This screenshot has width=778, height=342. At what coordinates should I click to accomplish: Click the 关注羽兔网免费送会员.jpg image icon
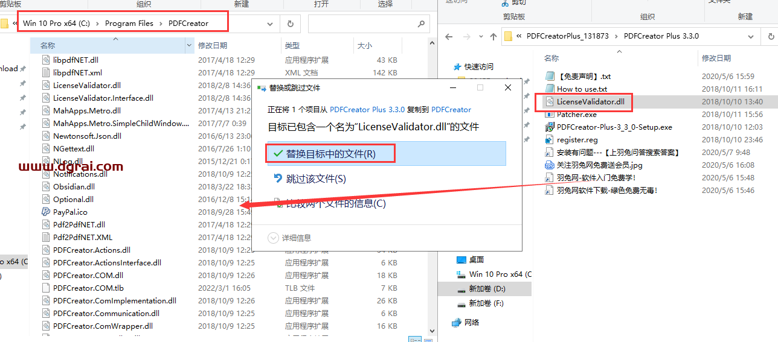550,165
